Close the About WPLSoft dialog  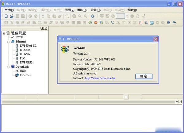click(155, 39)
